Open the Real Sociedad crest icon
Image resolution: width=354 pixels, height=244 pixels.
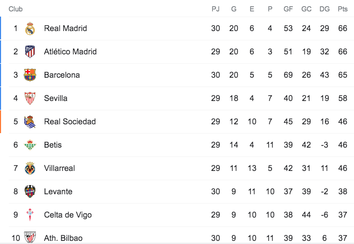(x=30, y=122)
